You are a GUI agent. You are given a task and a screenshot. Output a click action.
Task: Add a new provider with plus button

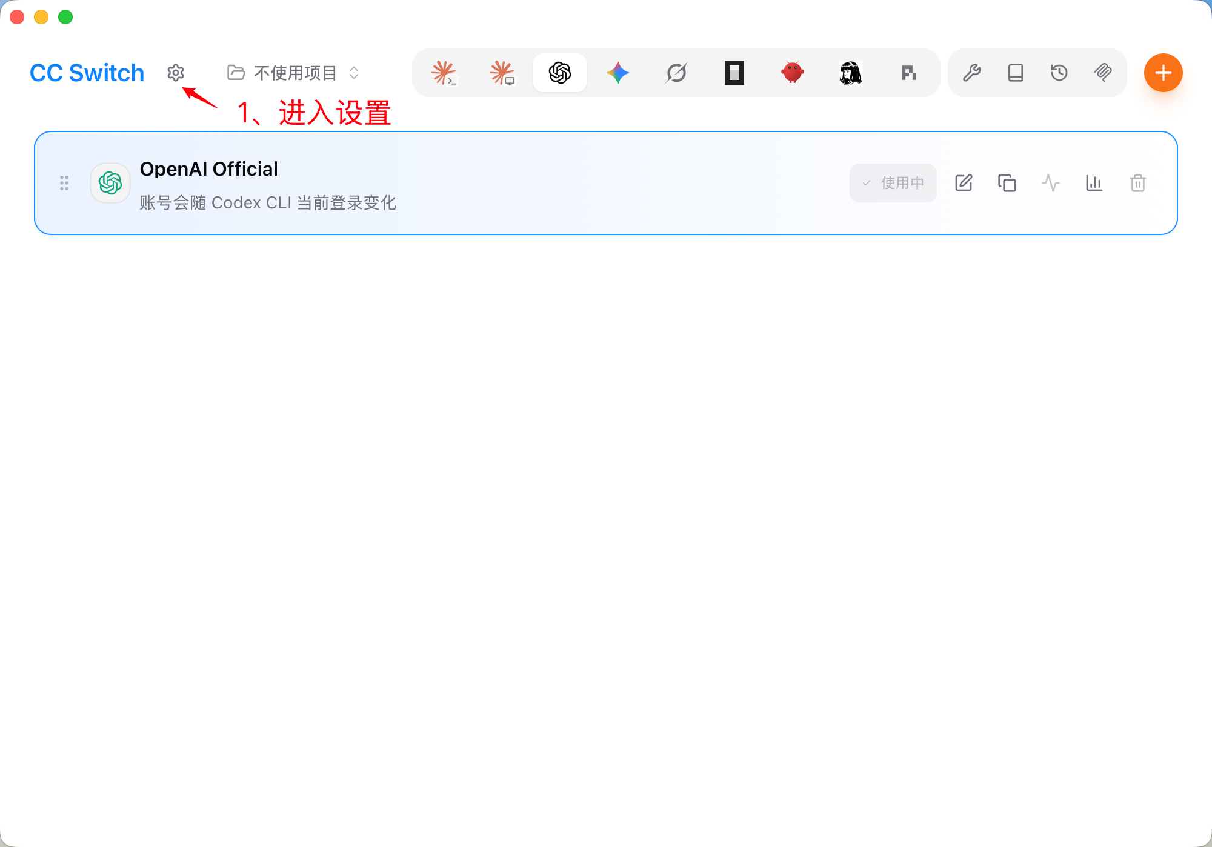[1164, 73]
